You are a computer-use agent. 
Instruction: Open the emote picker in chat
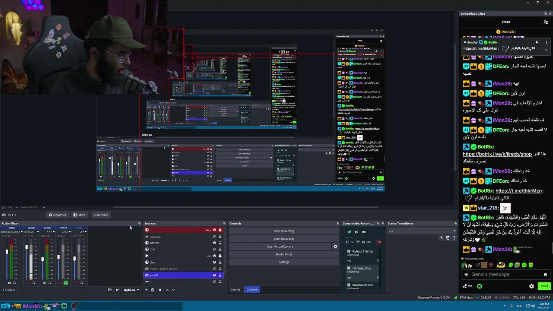tap(545, 275)
